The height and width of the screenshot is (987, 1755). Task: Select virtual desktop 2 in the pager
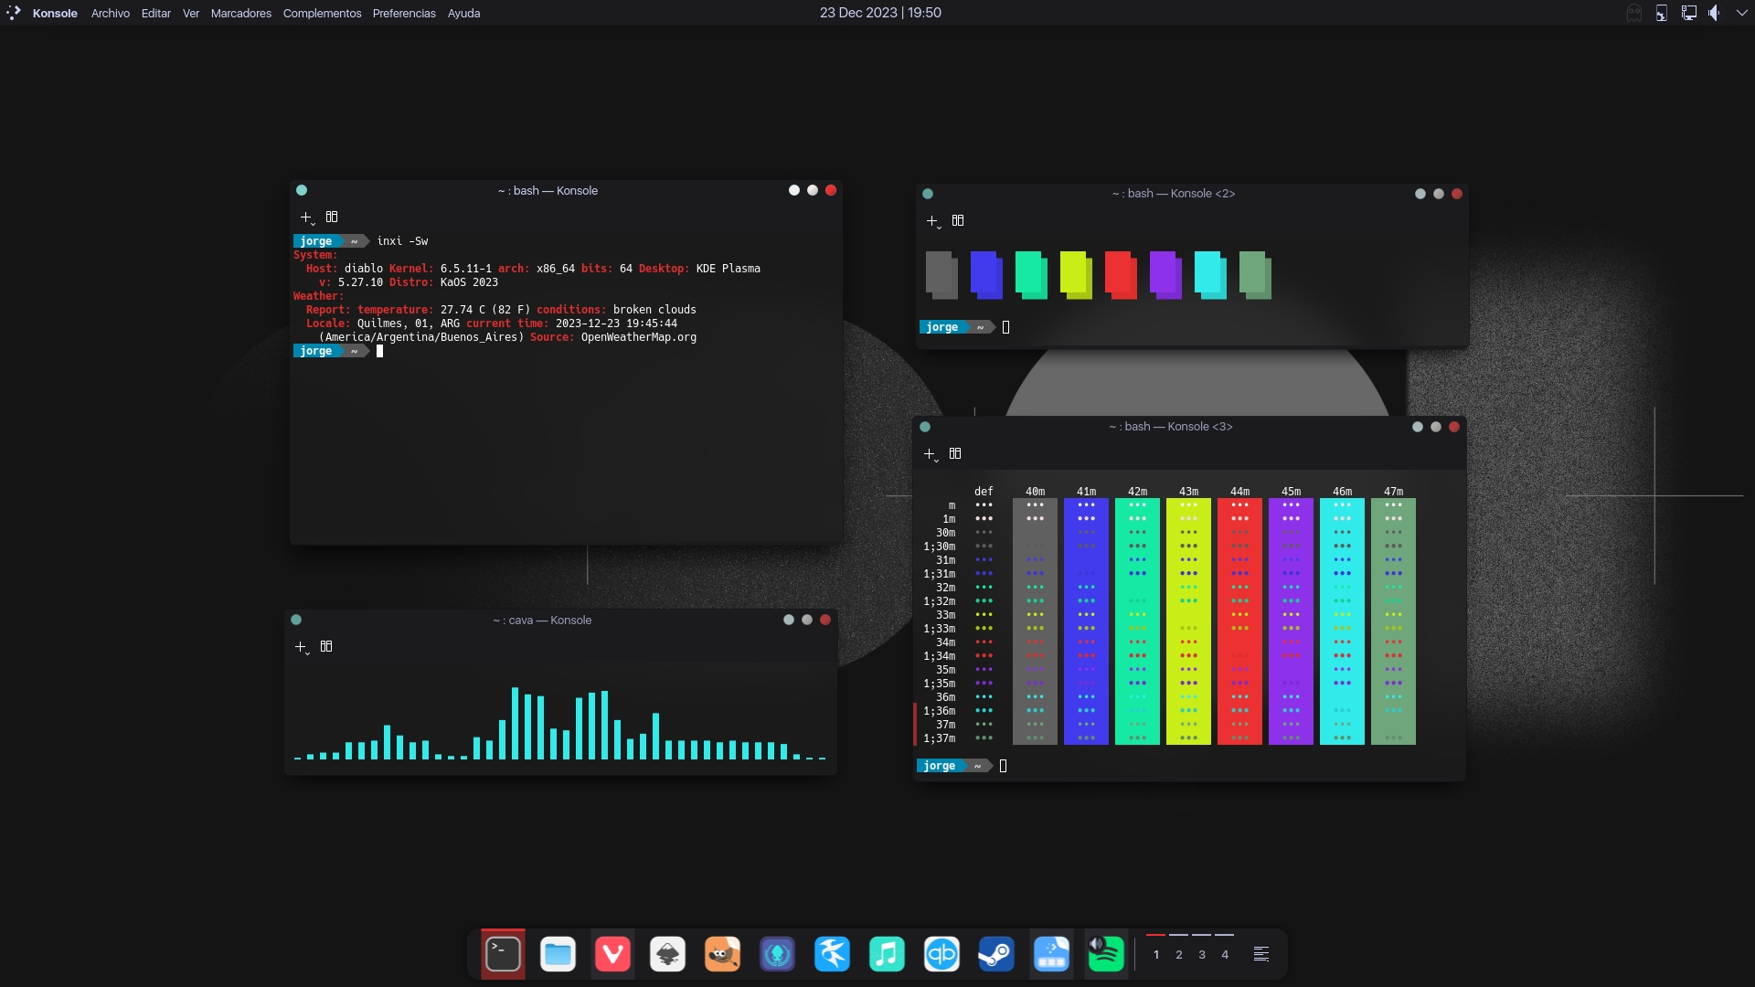point(1178,954)
